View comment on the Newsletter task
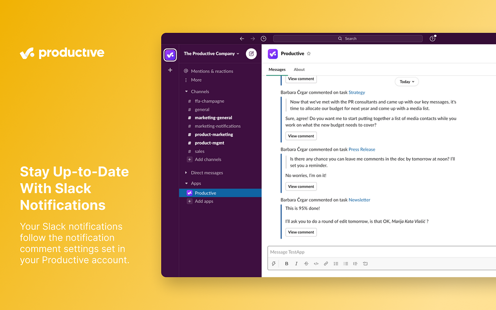496x310 pixels. tap(301, 232)
